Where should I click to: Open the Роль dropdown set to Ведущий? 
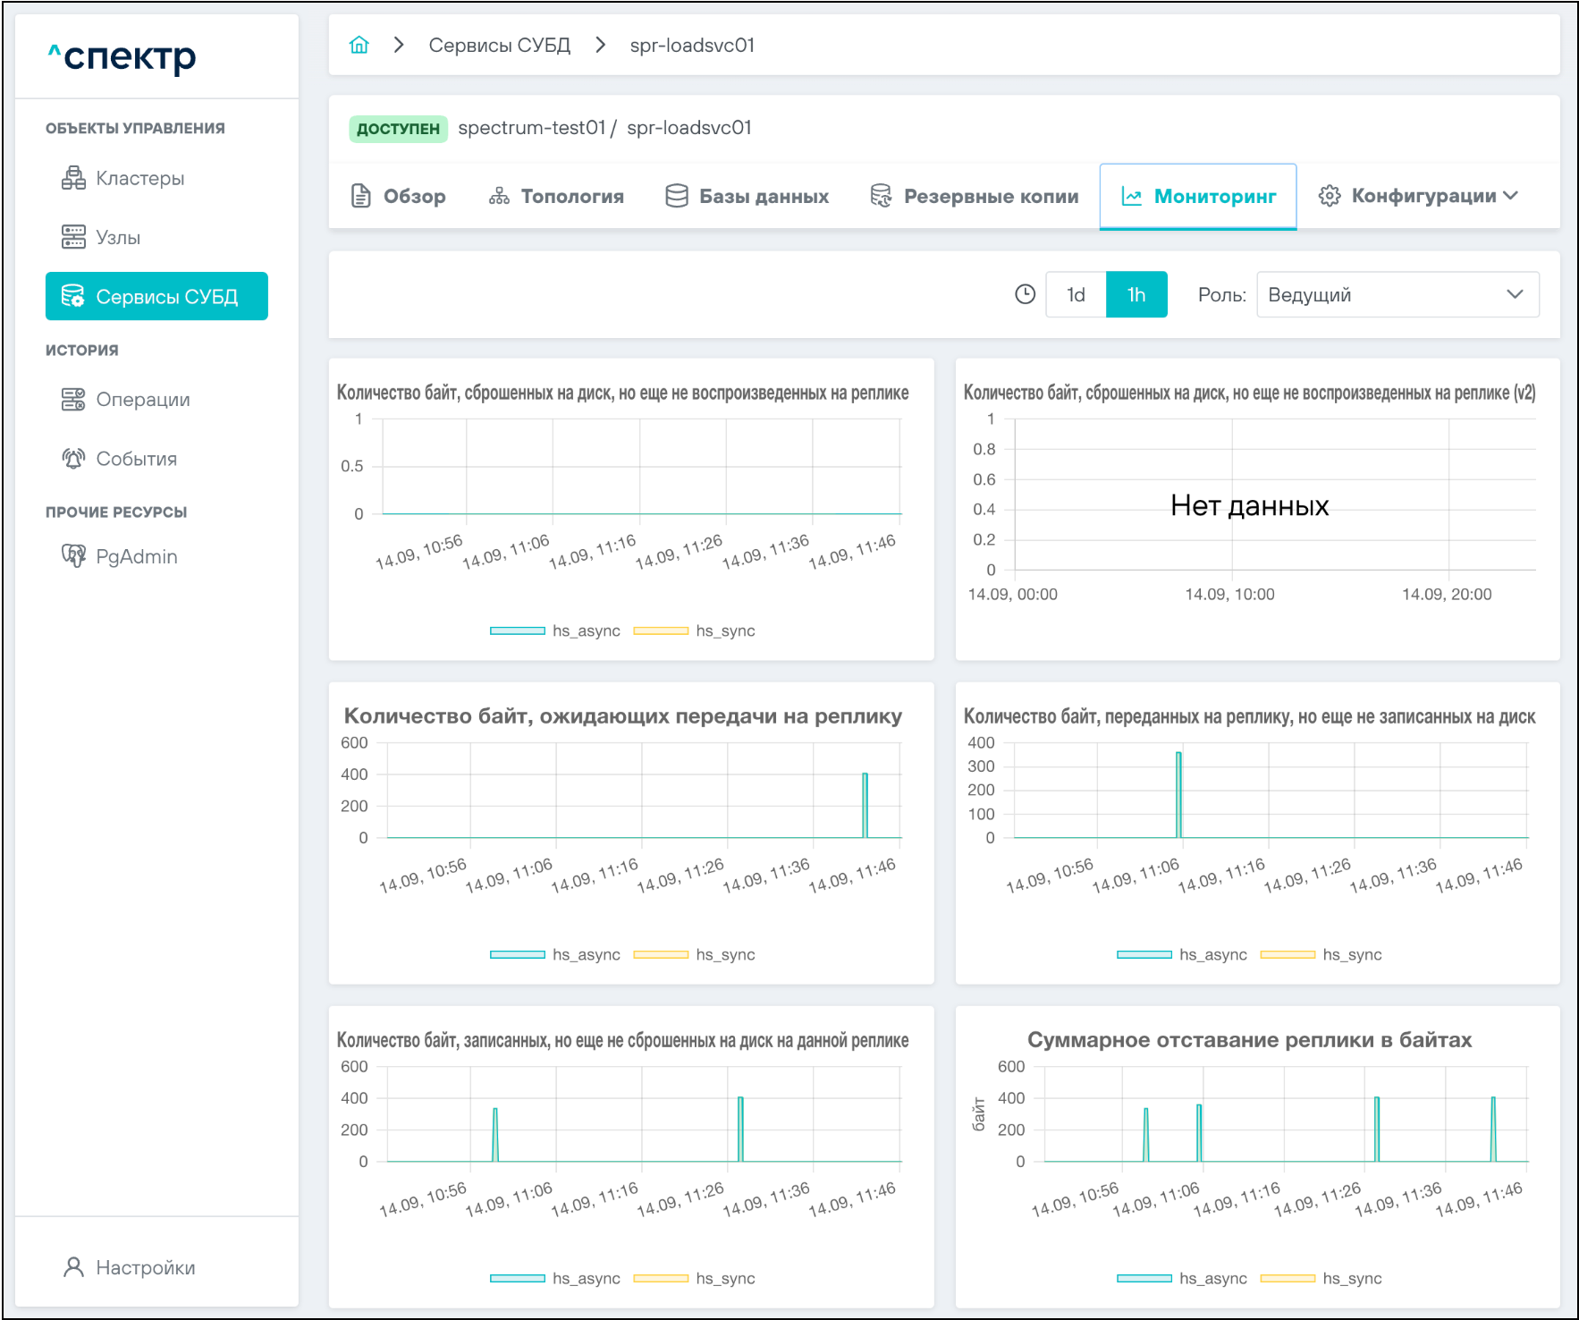1397,294
